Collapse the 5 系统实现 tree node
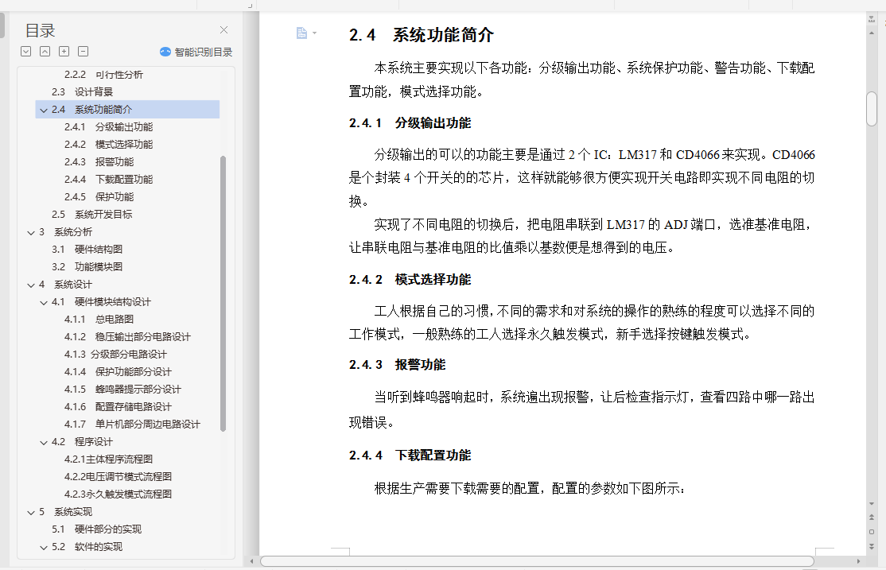Screen dimensions: 886x570 click(31, 513)
